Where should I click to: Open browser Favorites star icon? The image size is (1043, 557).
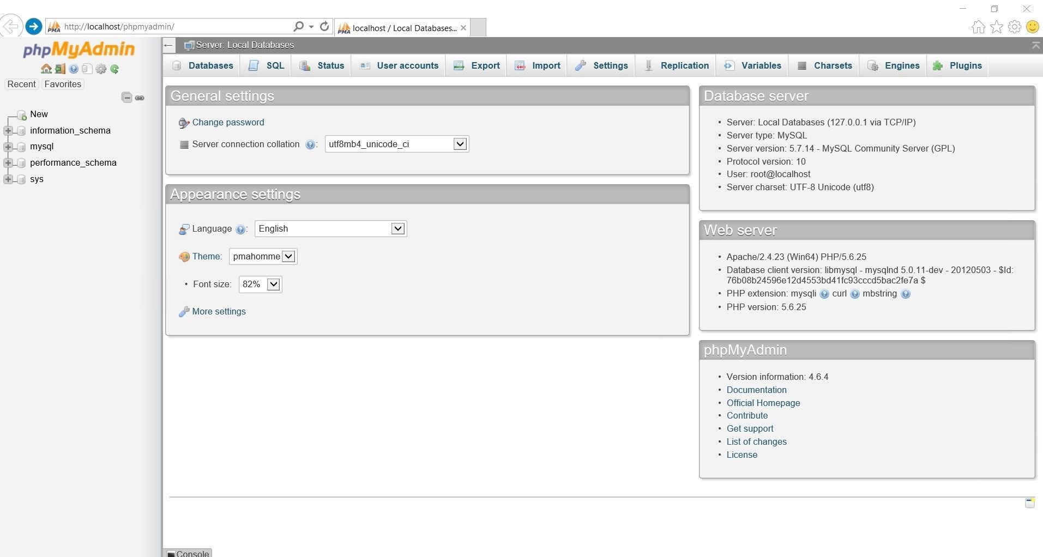(x=996, y=27)
